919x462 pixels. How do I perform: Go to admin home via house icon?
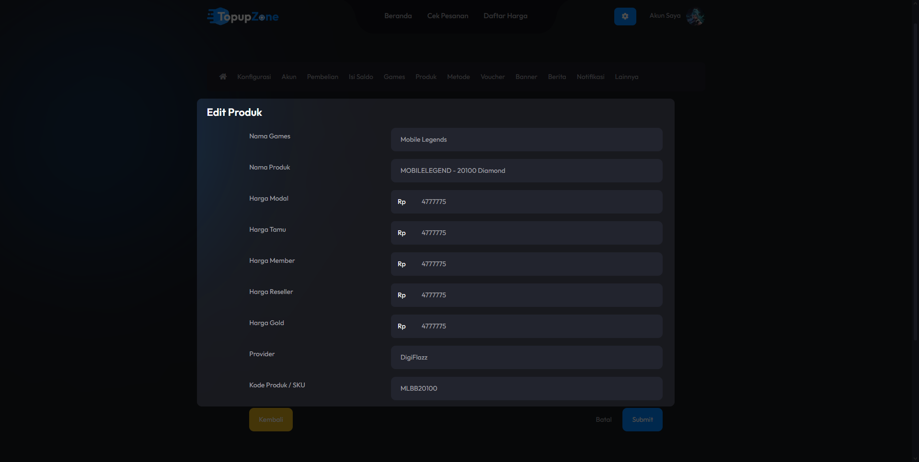tap(223, 77)
